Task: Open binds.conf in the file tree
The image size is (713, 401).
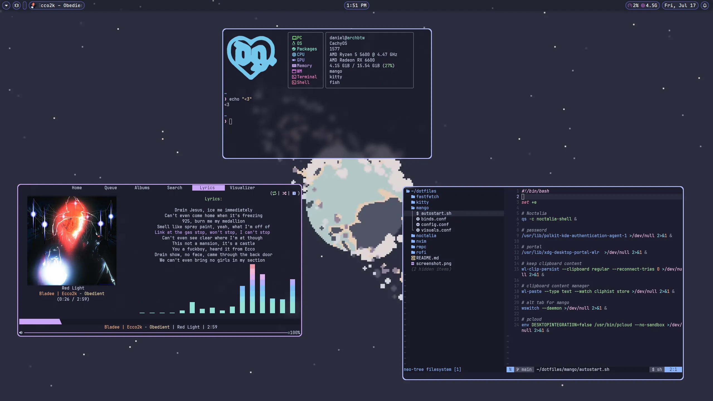Action: coord(431,219)
